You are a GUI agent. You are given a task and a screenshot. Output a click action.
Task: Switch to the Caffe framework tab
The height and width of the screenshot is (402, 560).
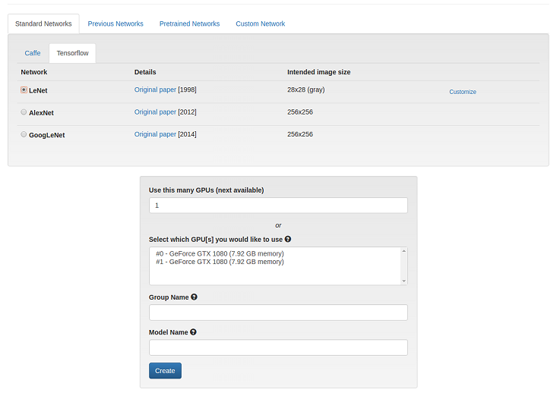33,53
